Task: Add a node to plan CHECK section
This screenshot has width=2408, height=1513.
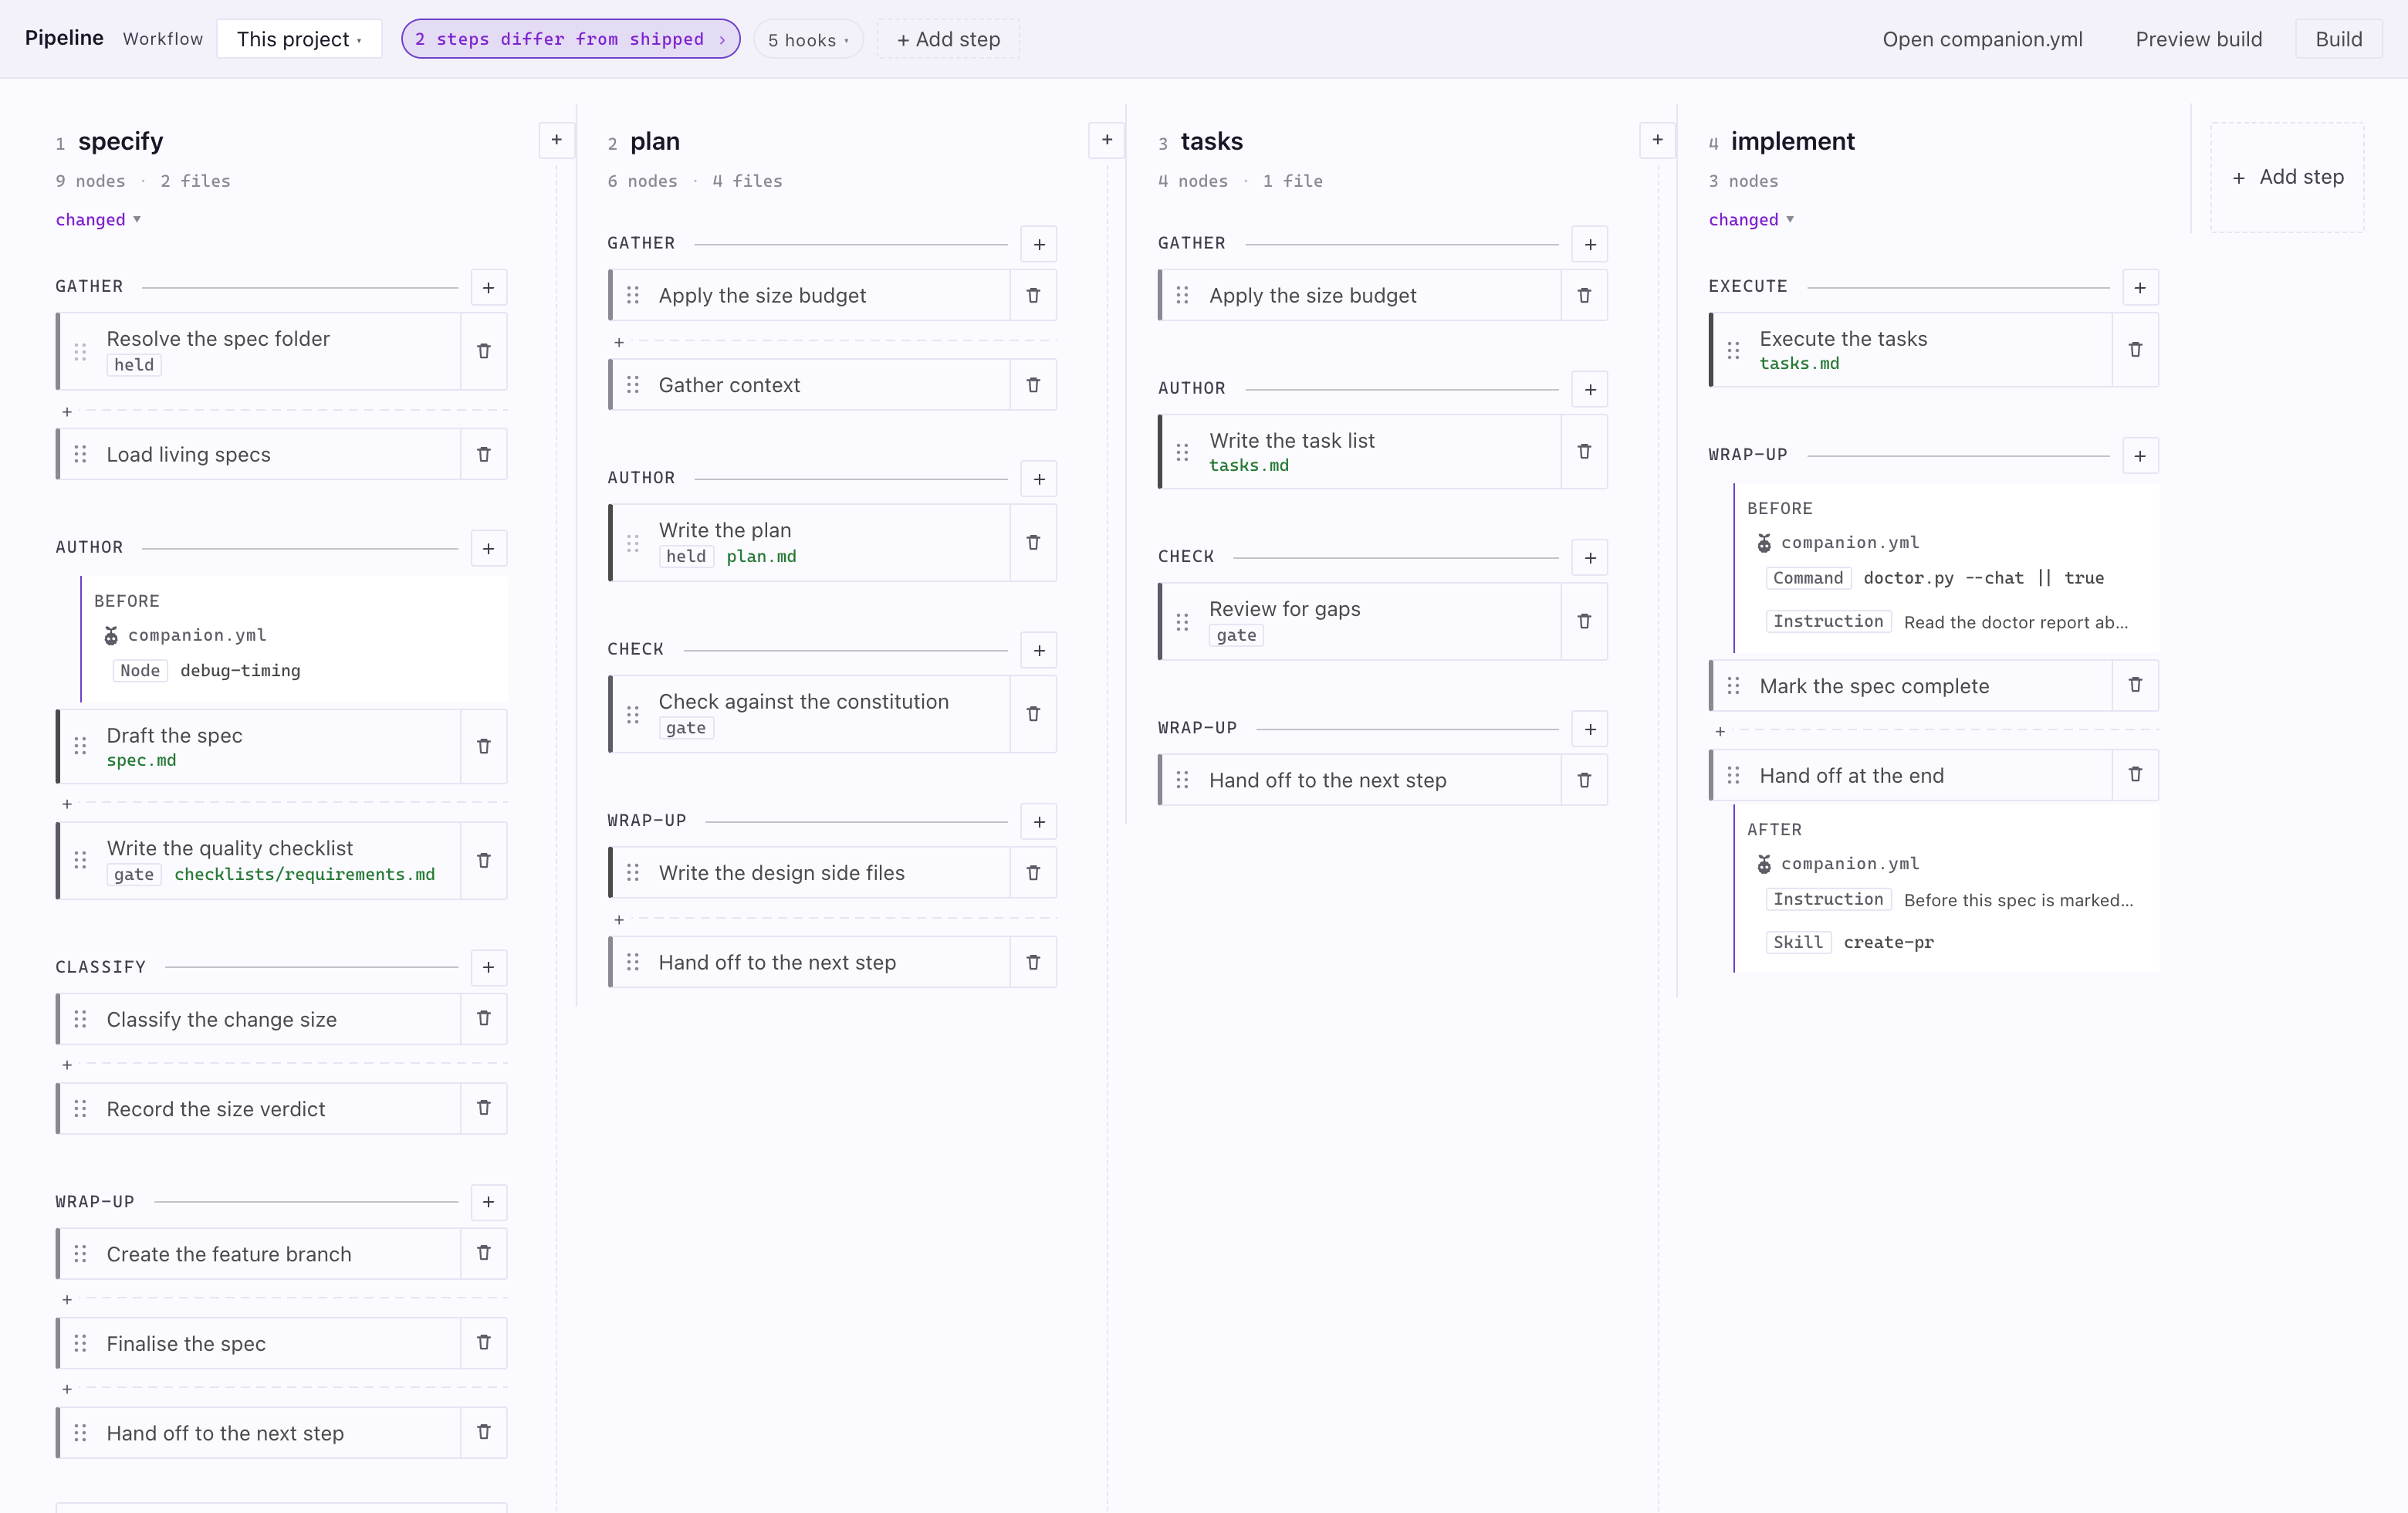Action: [x=1040, y=651]
